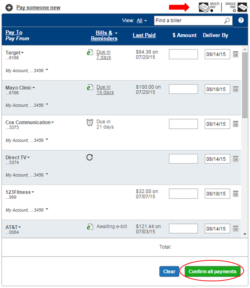Open the calendar icon for AT&T
This screenshot has width=250, height=288.
(236, 228)
